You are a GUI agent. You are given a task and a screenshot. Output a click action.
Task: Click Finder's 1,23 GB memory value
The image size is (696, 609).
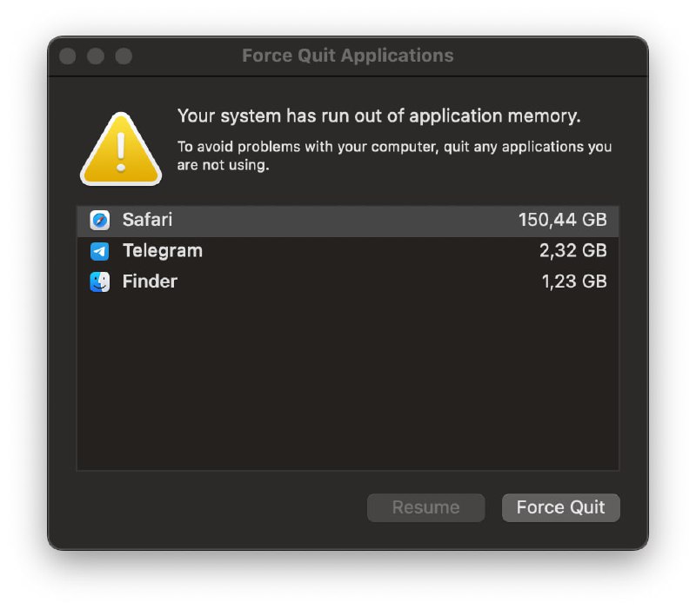tap(572, 281)
